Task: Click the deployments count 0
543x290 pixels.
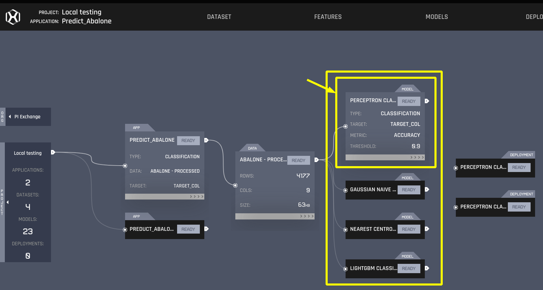Action: (x=28, y=256)
